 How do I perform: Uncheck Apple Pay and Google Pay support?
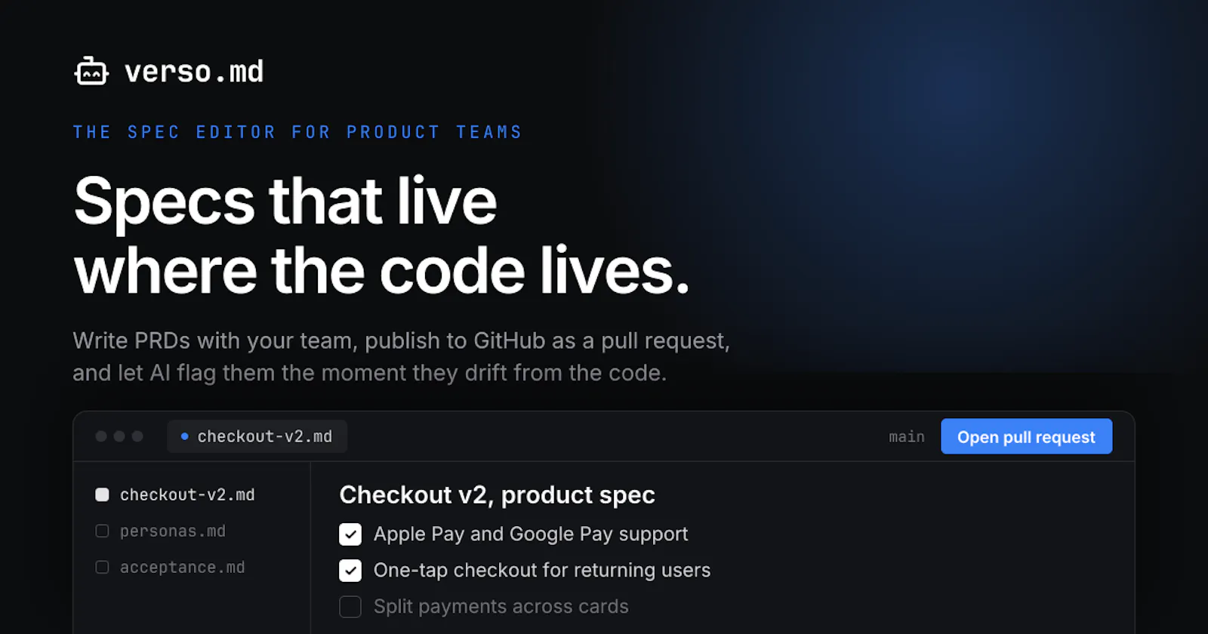[x=350, y=534]
